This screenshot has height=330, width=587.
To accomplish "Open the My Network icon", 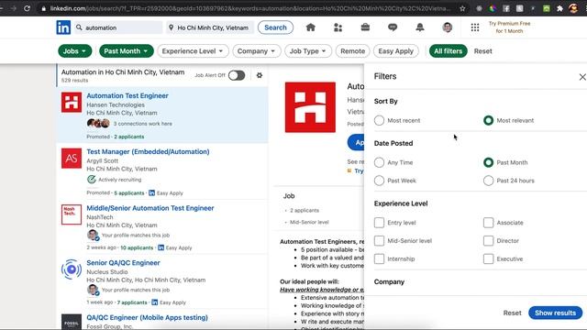I will 338,27.
